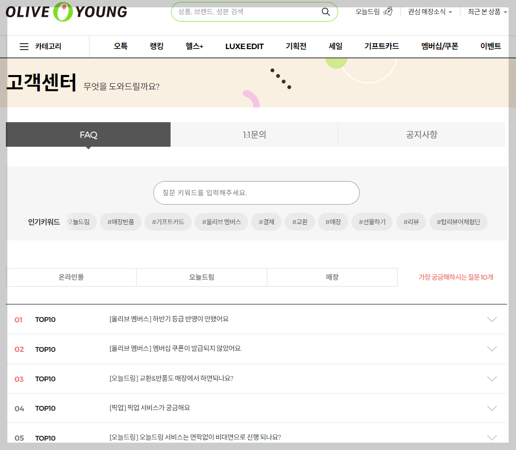Expand FAQ 04 픽업 서비스 chevron
Screen dimensions: 516x450
click(492, 408)
